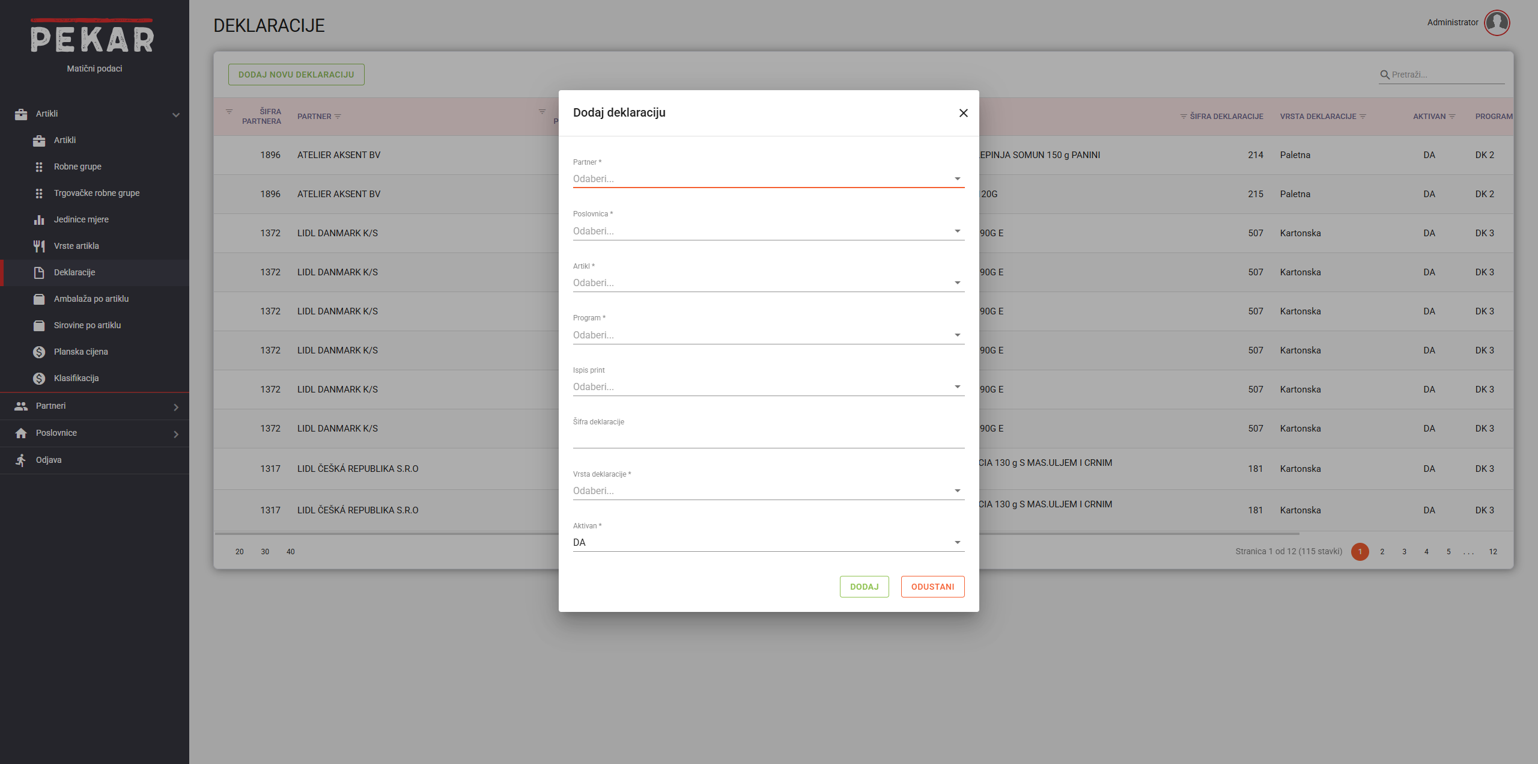Click the Poslovnice home icon
1538x764 pixels.
(21, 433)
